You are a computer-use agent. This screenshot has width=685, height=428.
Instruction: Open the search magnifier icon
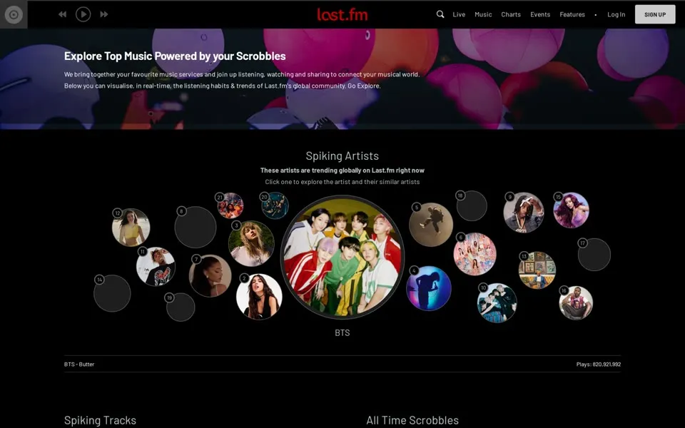point(440,14)
